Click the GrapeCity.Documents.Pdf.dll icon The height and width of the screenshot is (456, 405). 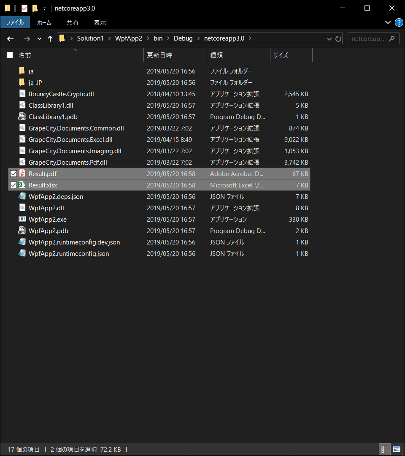coord(22,162)
